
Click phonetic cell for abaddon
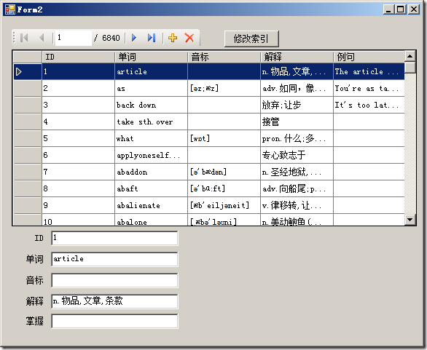click(224, 172)
